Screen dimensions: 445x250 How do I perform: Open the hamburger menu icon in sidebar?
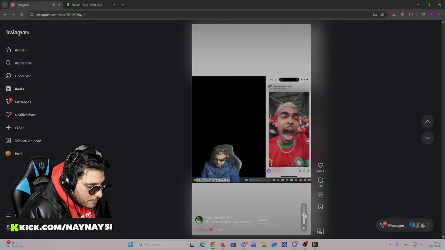[8, 215]
